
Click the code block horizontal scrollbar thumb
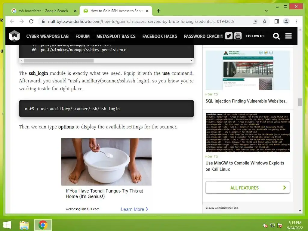click(x=59, y=61)
